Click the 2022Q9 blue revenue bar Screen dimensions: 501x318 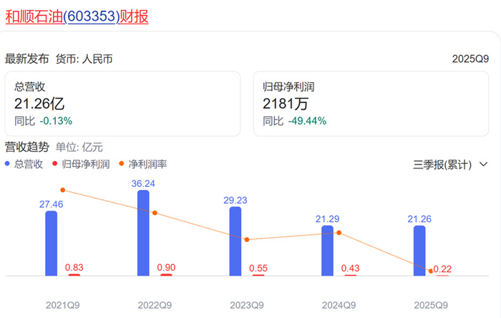(x=143, y=233)
